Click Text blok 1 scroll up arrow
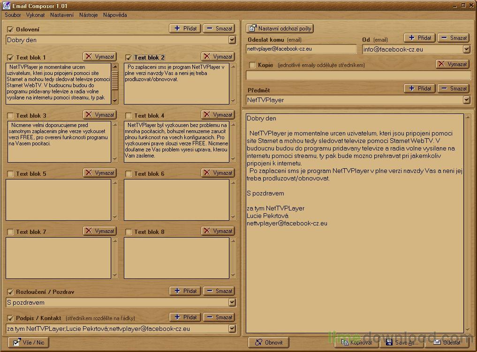This screenshot has height=352, width=477. pos(115,66)
